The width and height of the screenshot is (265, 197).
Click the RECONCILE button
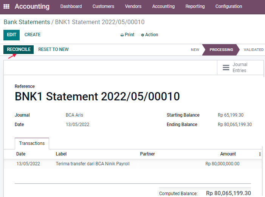coord(19,49)
